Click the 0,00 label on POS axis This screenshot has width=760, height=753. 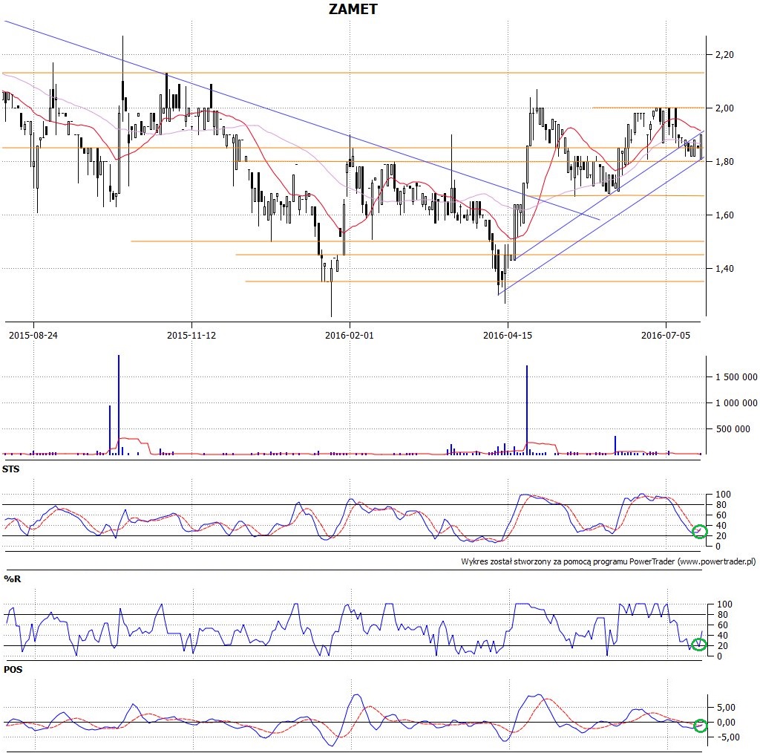coord(726,723)
